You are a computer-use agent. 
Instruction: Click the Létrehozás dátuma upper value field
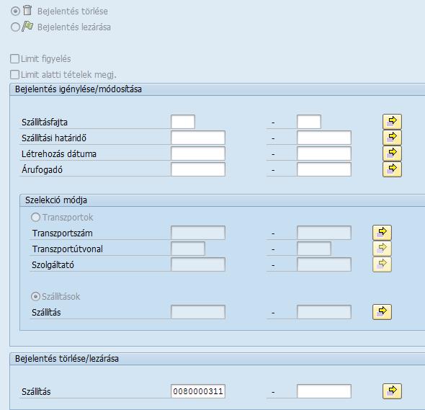tap(324, 153)
